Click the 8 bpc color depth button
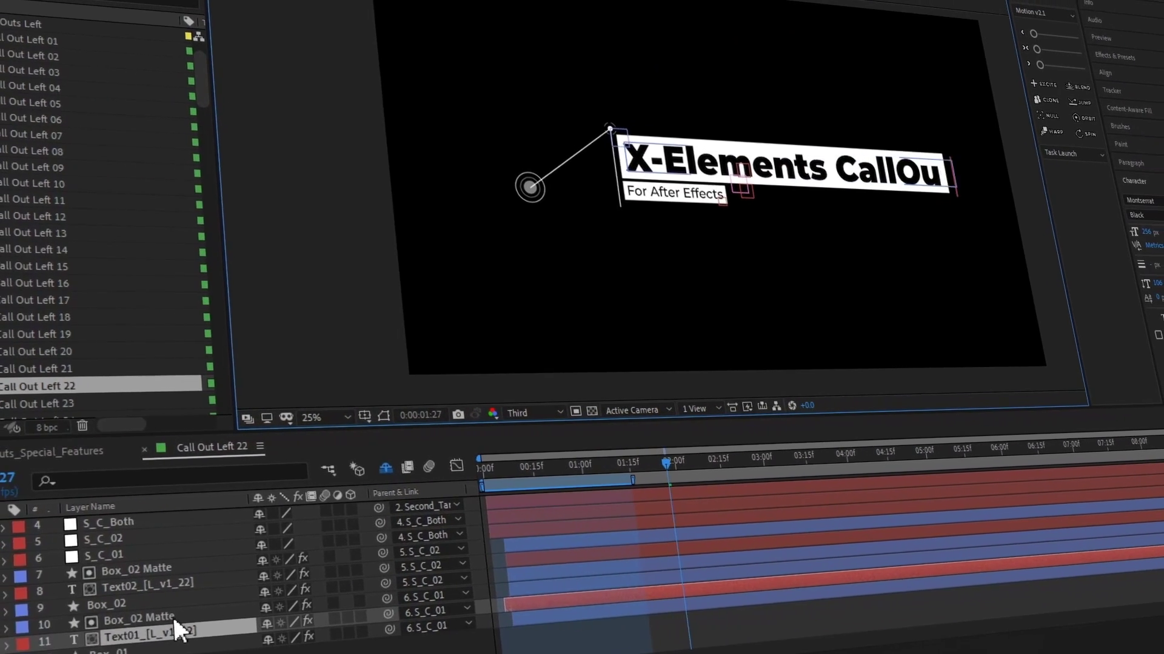This screenshot has height=654, width=1164. (47, 428)
